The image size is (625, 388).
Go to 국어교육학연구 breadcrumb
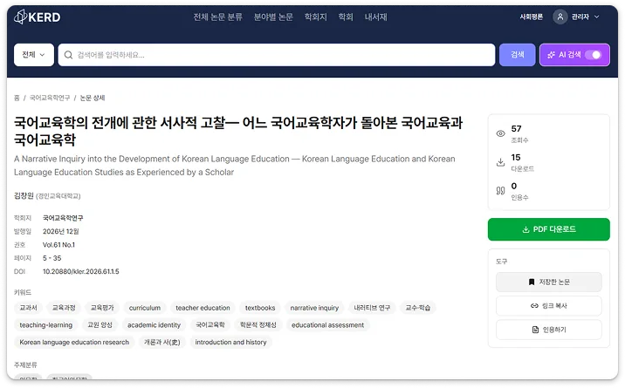(x=50, y=98)
